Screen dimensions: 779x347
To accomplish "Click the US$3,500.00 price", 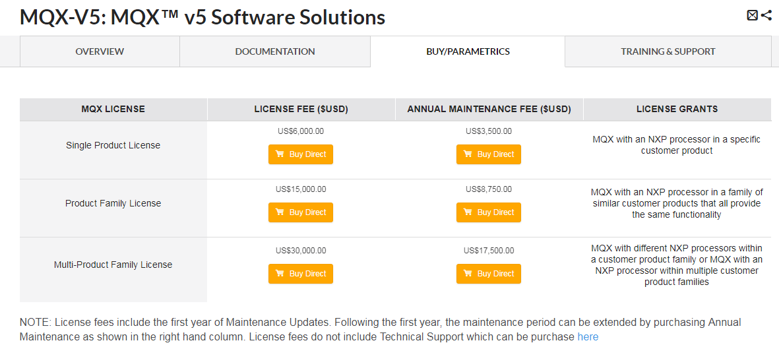I will tap(489, 131).
